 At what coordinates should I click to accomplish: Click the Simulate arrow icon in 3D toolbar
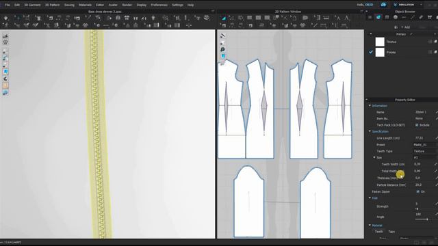point(6,18)
